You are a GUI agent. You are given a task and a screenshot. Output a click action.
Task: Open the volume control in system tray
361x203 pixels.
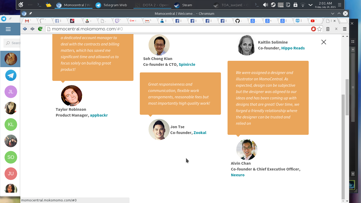point(265,5)
